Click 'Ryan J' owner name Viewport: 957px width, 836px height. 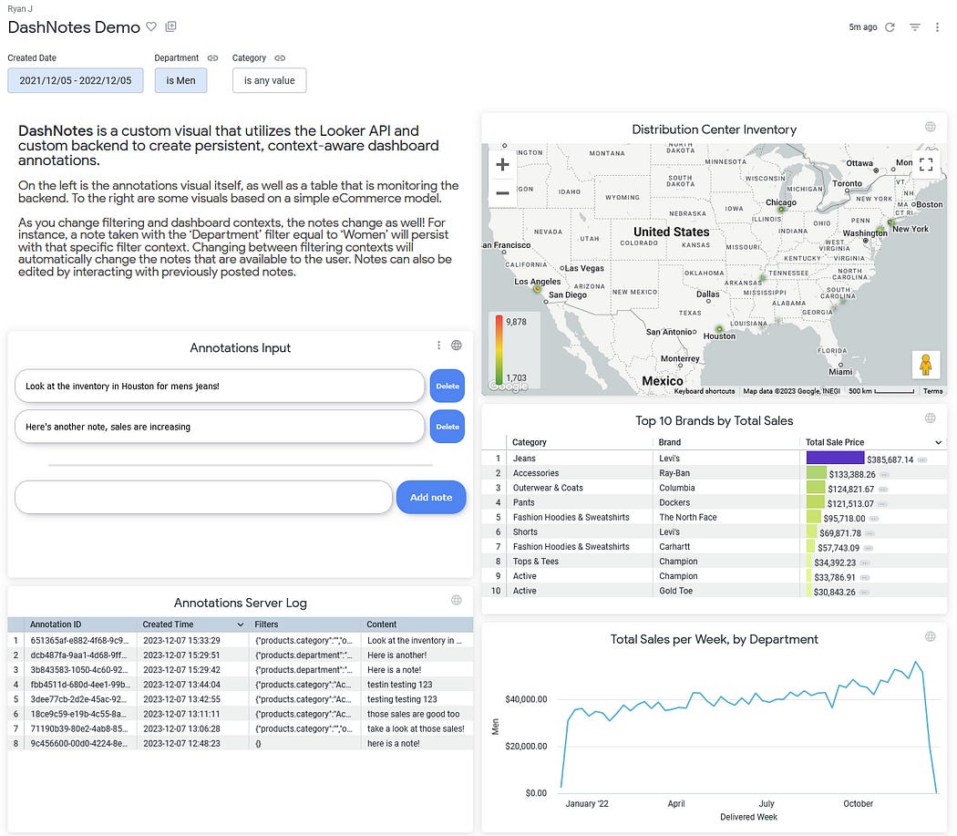tap(20, 8)
